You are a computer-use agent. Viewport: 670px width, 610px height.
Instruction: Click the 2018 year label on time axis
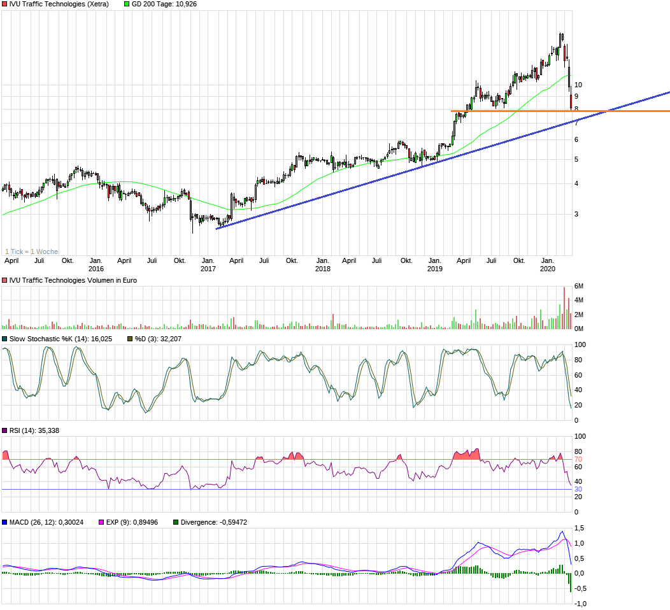click(323, 269)
